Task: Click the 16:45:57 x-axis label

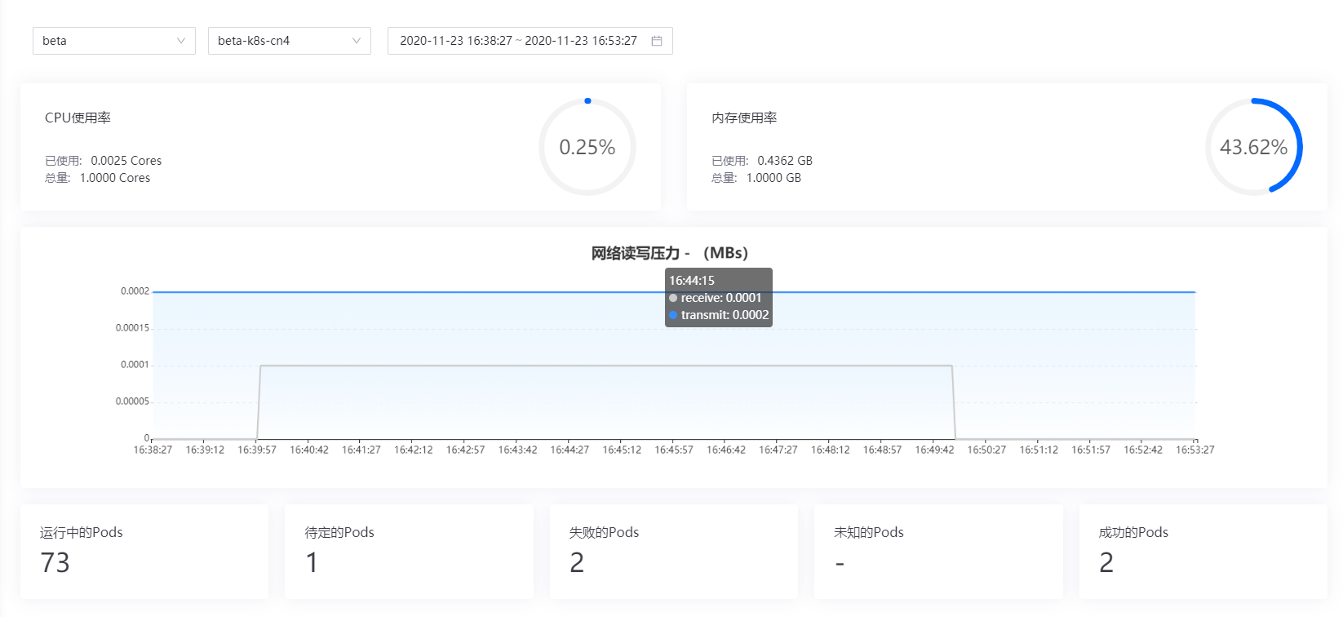Action: [674, 450]
